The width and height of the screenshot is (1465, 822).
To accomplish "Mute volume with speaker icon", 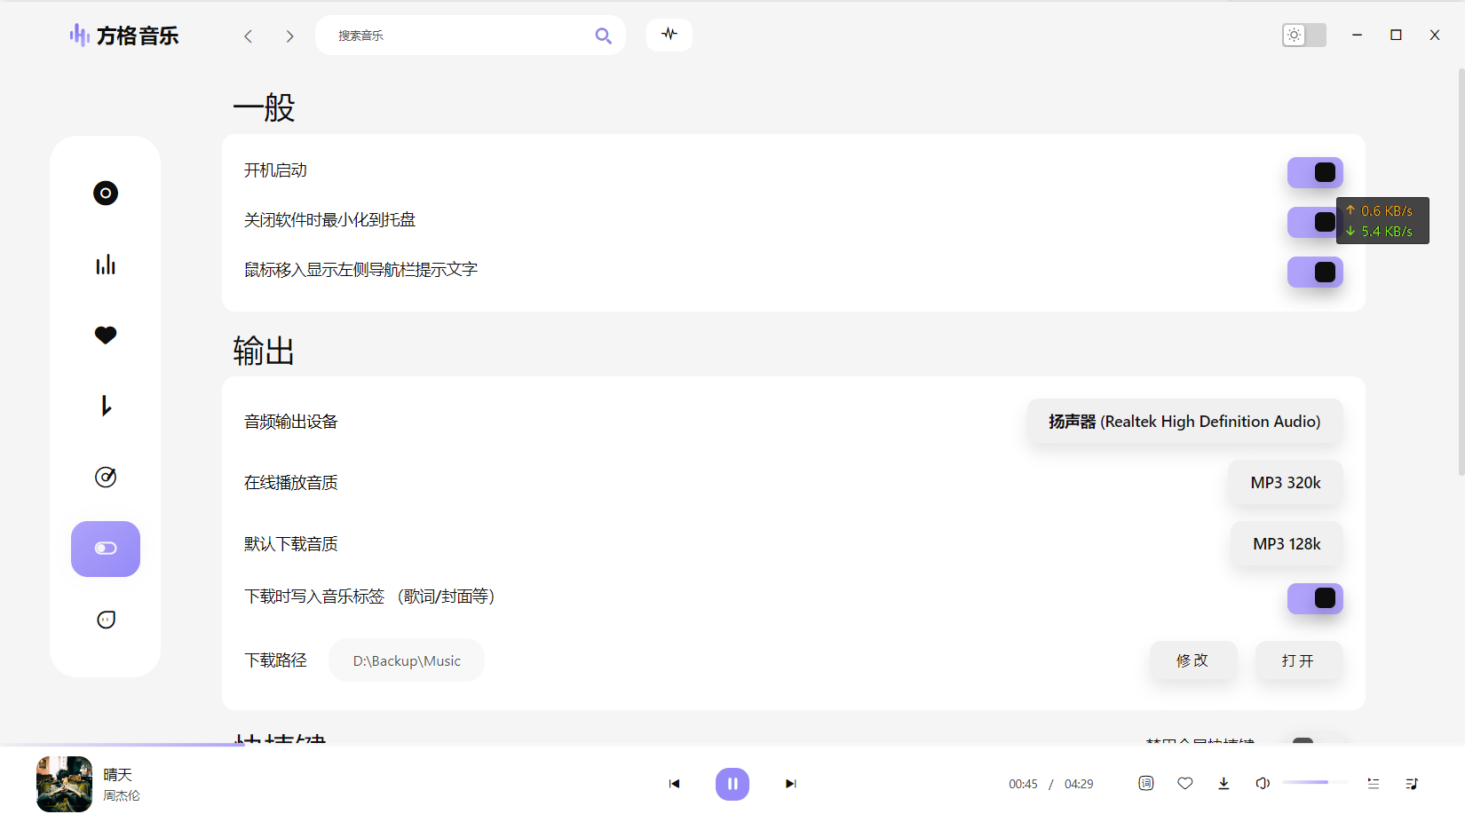I will coord(1262,783).
